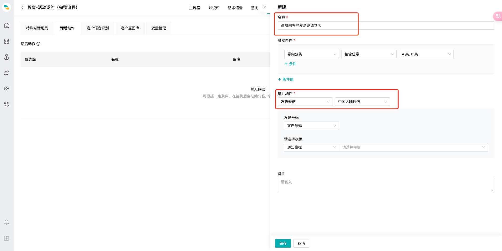This screenshot has height=251, width=502.
Task: Add a new 条件 to the trigger
Action: (x=290, y=64)
